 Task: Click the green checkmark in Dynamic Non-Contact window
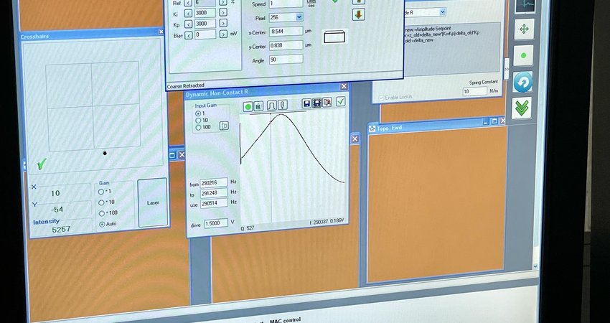[x=340, y=102]
